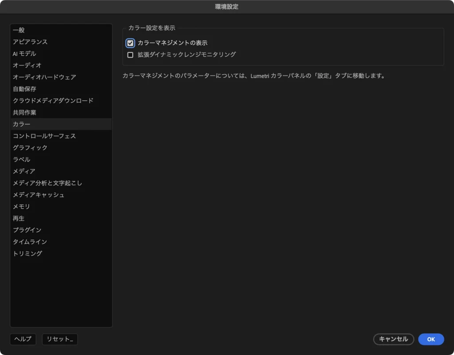The width and height of the screenshot is (454, 355).
Task: Open コントロールサーフェス settings
Action: click(x=61, y=136)
